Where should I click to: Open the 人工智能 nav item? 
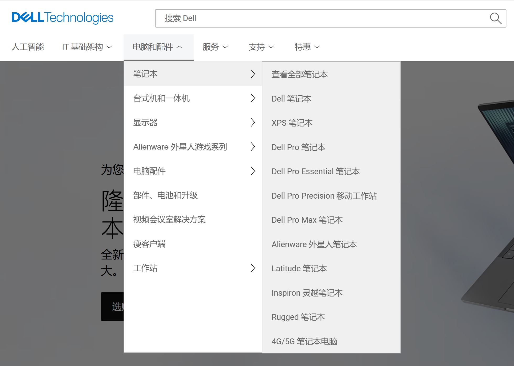click(28, 47)
